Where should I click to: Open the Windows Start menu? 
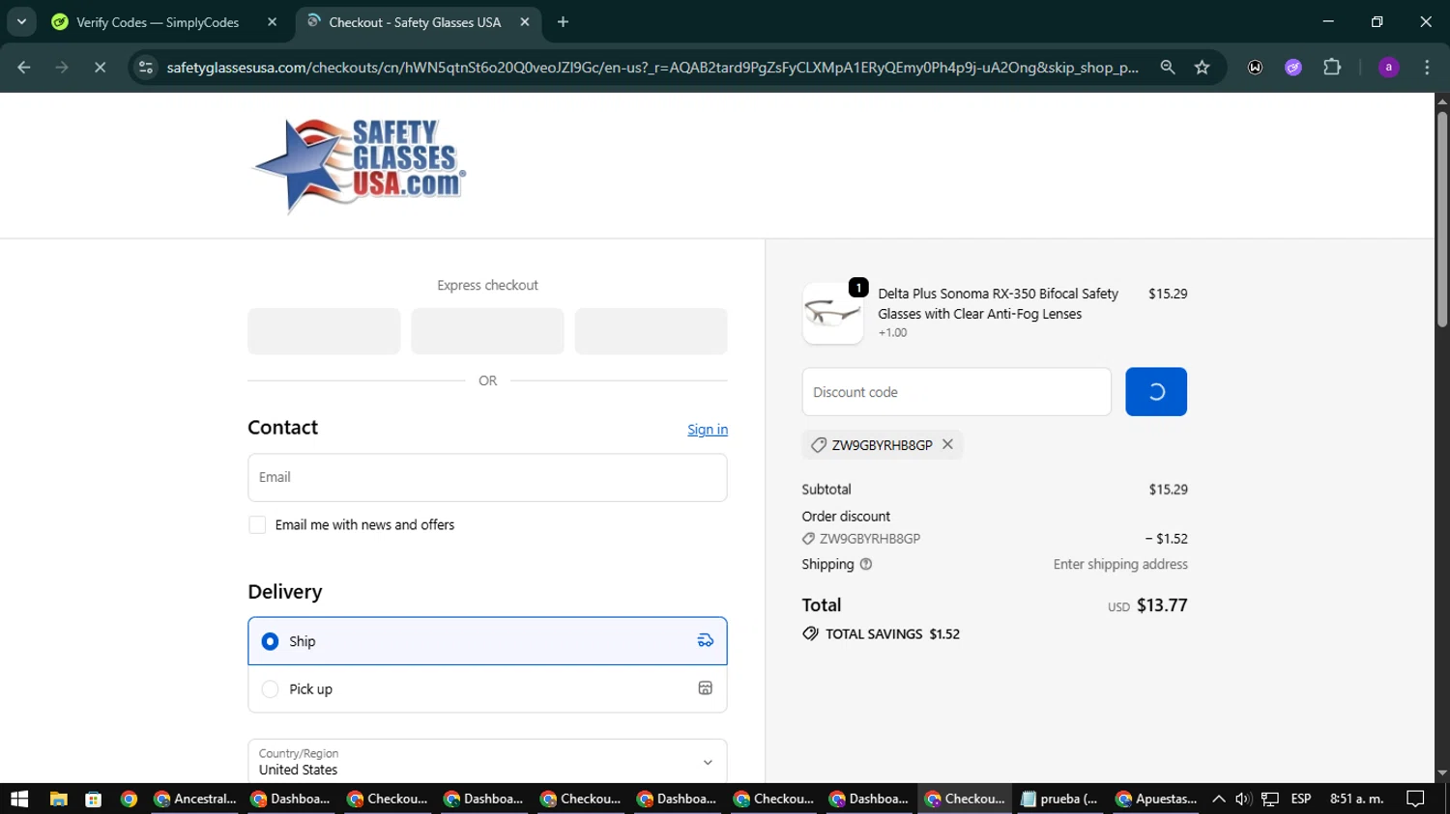pos(19,799)
